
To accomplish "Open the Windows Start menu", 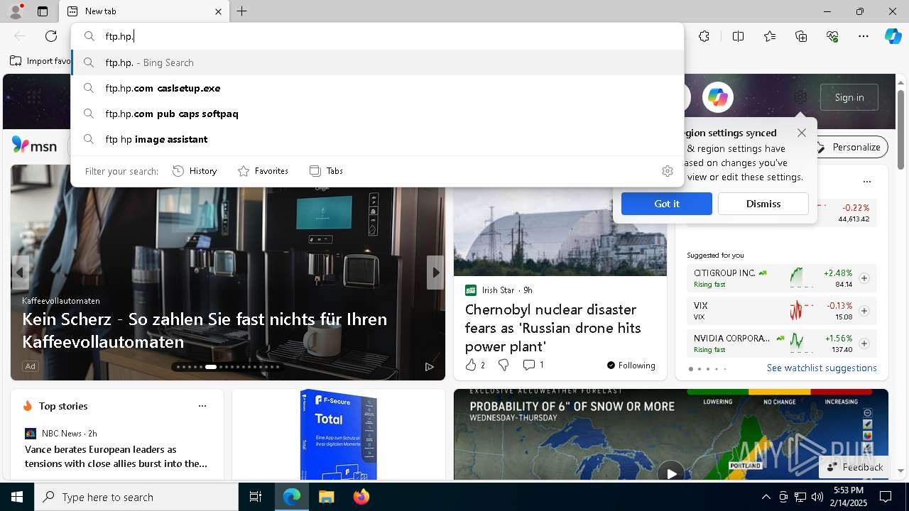I will [x=17, y=497].
